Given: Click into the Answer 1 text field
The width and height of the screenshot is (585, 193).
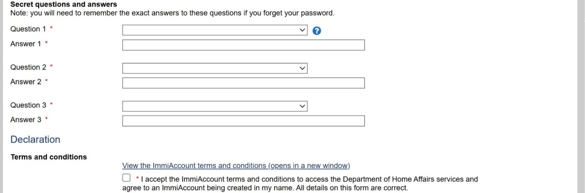Looking at the screenshot, I should click(x=243, y=45).
